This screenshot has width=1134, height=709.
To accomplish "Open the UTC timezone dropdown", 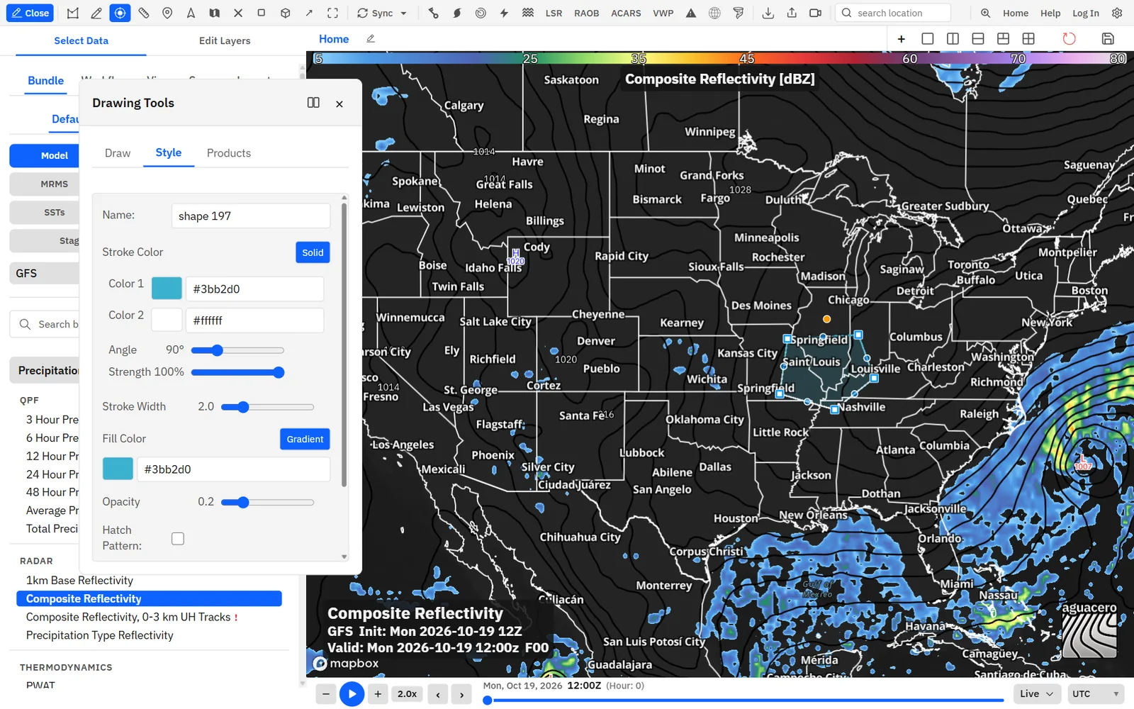I will pos(1096,693).
